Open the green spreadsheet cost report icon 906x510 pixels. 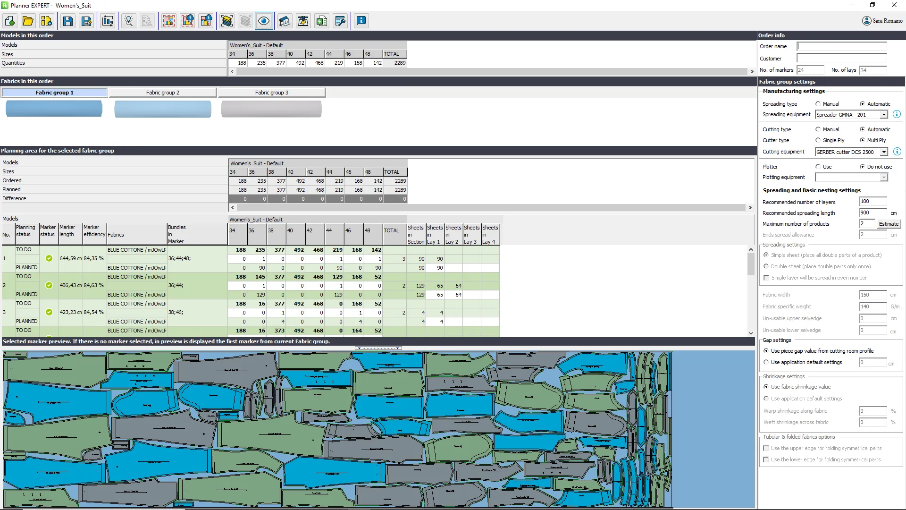[322, 21]
